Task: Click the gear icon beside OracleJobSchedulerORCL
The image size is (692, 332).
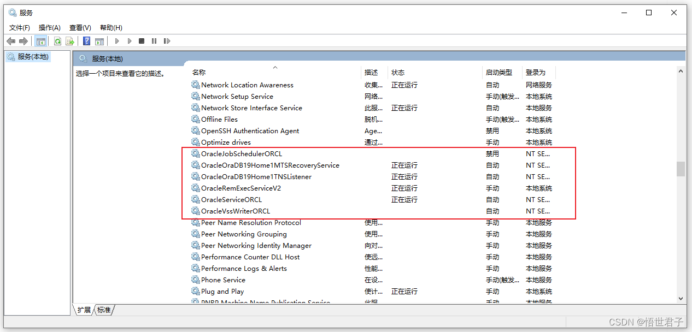Action: tap(196, 153)
